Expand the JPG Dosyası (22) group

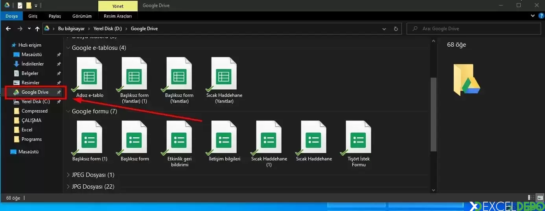[68, 187]
